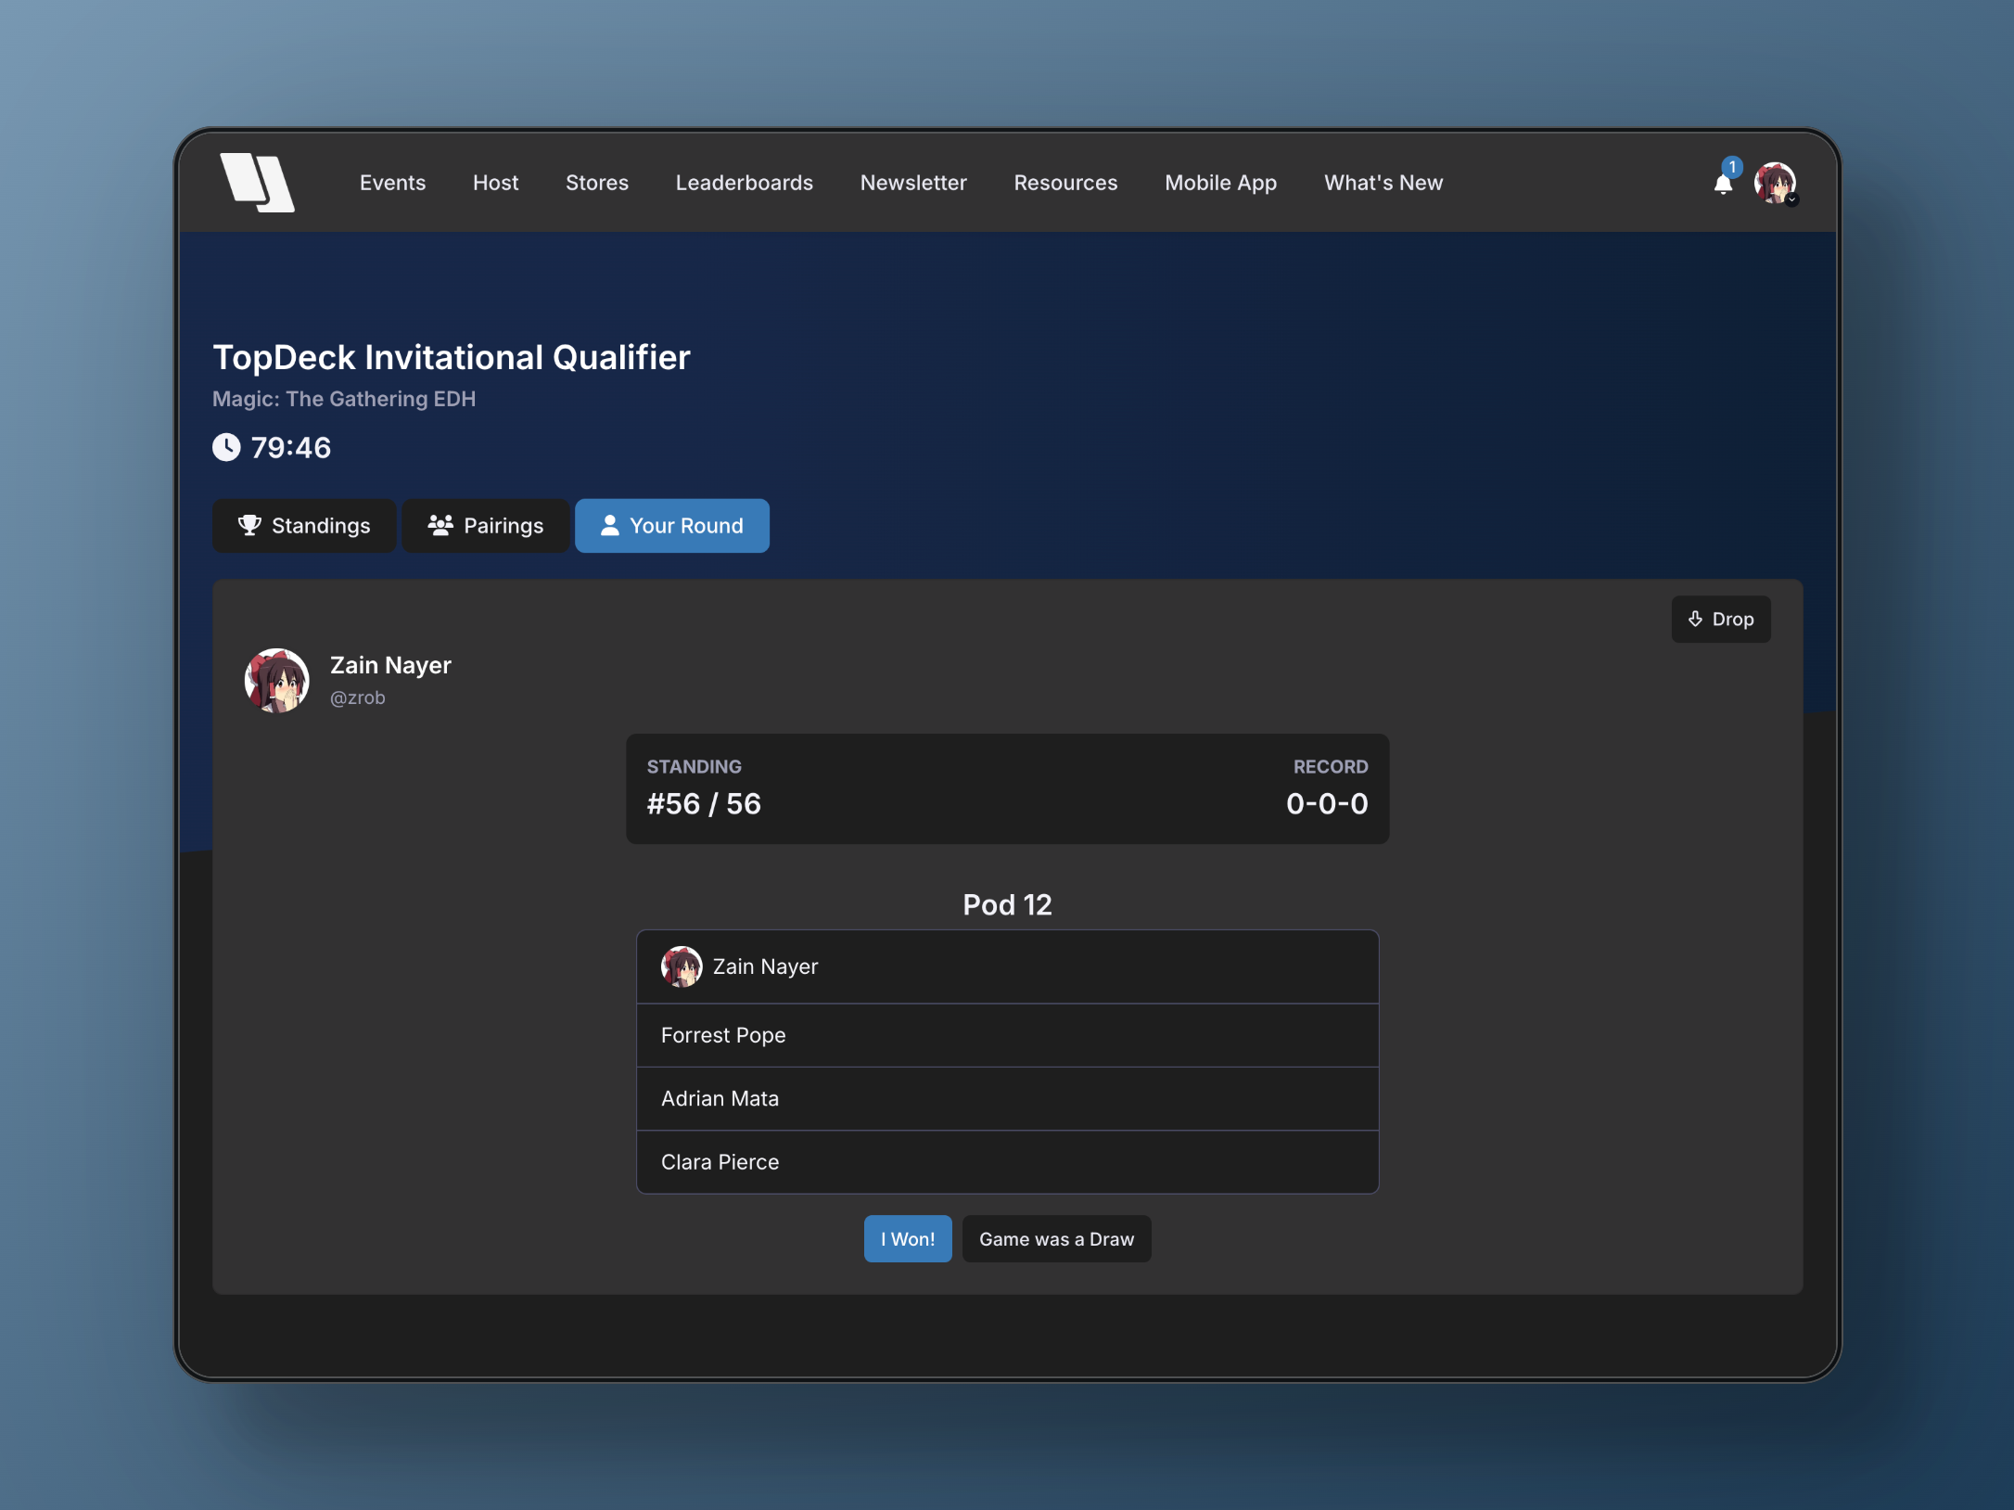Open the Events menu

coord(392,183)
